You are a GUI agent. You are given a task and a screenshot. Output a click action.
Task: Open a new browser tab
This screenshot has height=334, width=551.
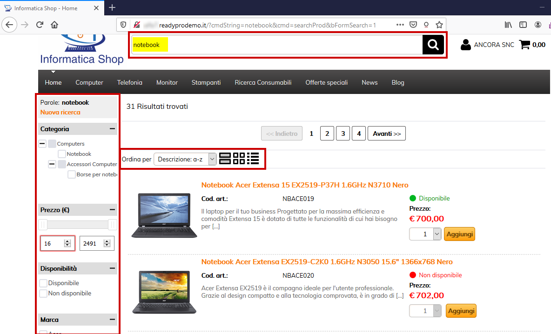coord(112,7)
